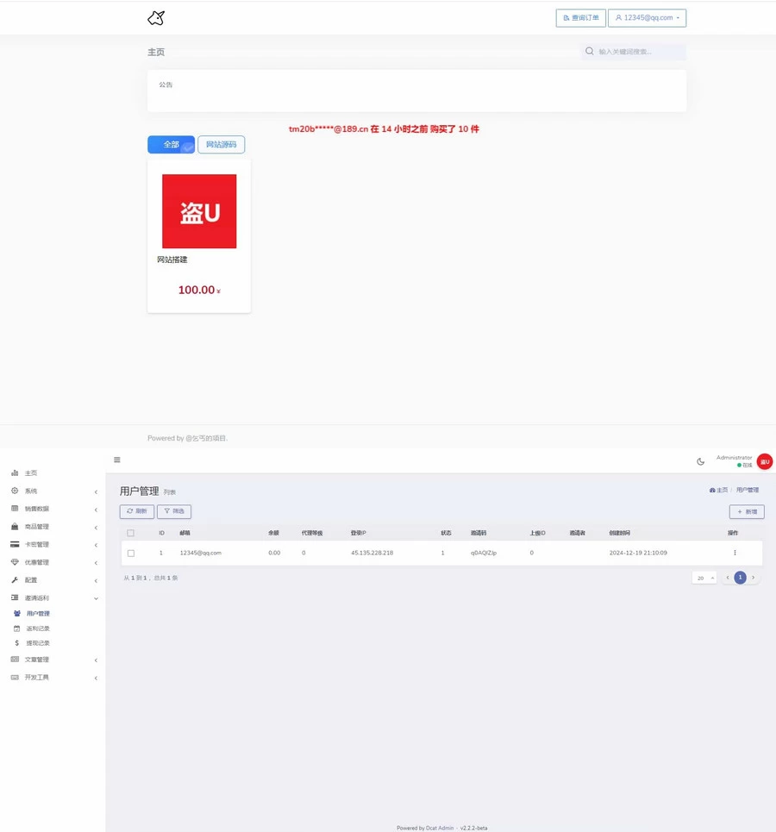Collapse the 邀请返利 expanded menu group
776x832 pixels.
click(x=38, y=597)
